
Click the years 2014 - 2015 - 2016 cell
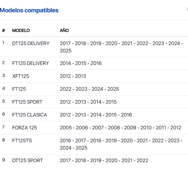[81, 63]
